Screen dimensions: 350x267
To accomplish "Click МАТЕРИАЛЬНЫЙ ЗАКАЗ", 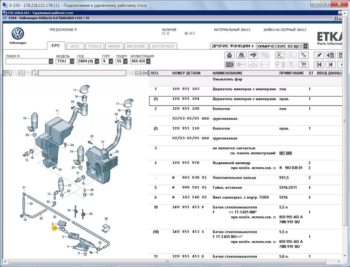I will coord(232,30).
